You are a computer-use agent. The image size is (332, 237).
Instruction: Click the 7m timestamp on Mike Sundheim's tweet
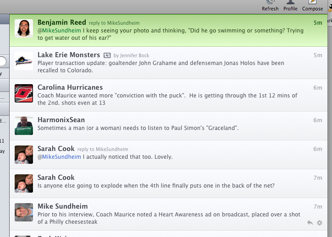pyautogui.click(x=318, y=206)
